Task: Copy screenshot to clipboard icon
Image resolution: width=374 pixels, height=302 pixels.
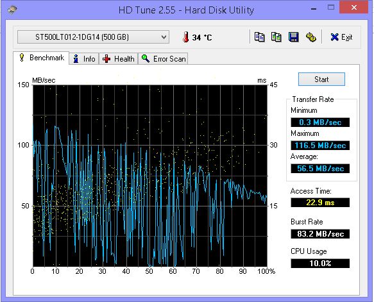Action: pyautogui.click(x=276, y=37)
